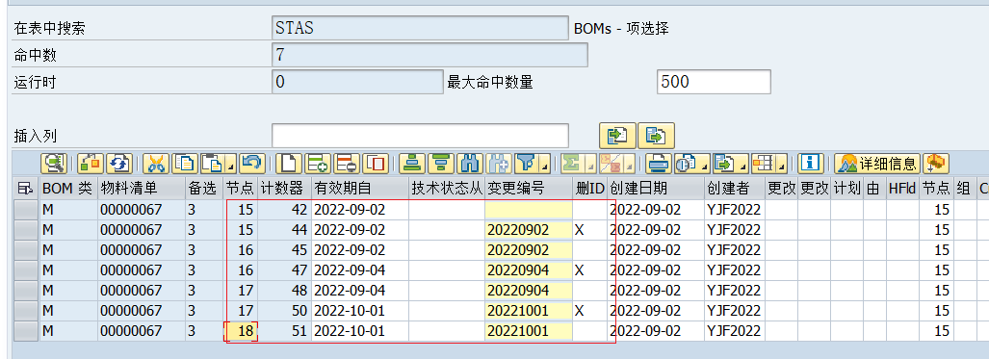
Task: Click the Undo arrow icon
Action: tap(252, 164)
